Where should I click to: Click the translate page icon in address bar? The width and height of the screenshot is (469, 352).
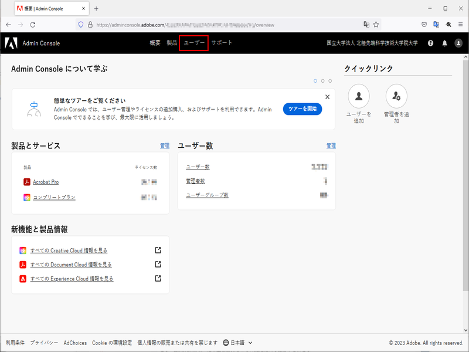[366, 25]
